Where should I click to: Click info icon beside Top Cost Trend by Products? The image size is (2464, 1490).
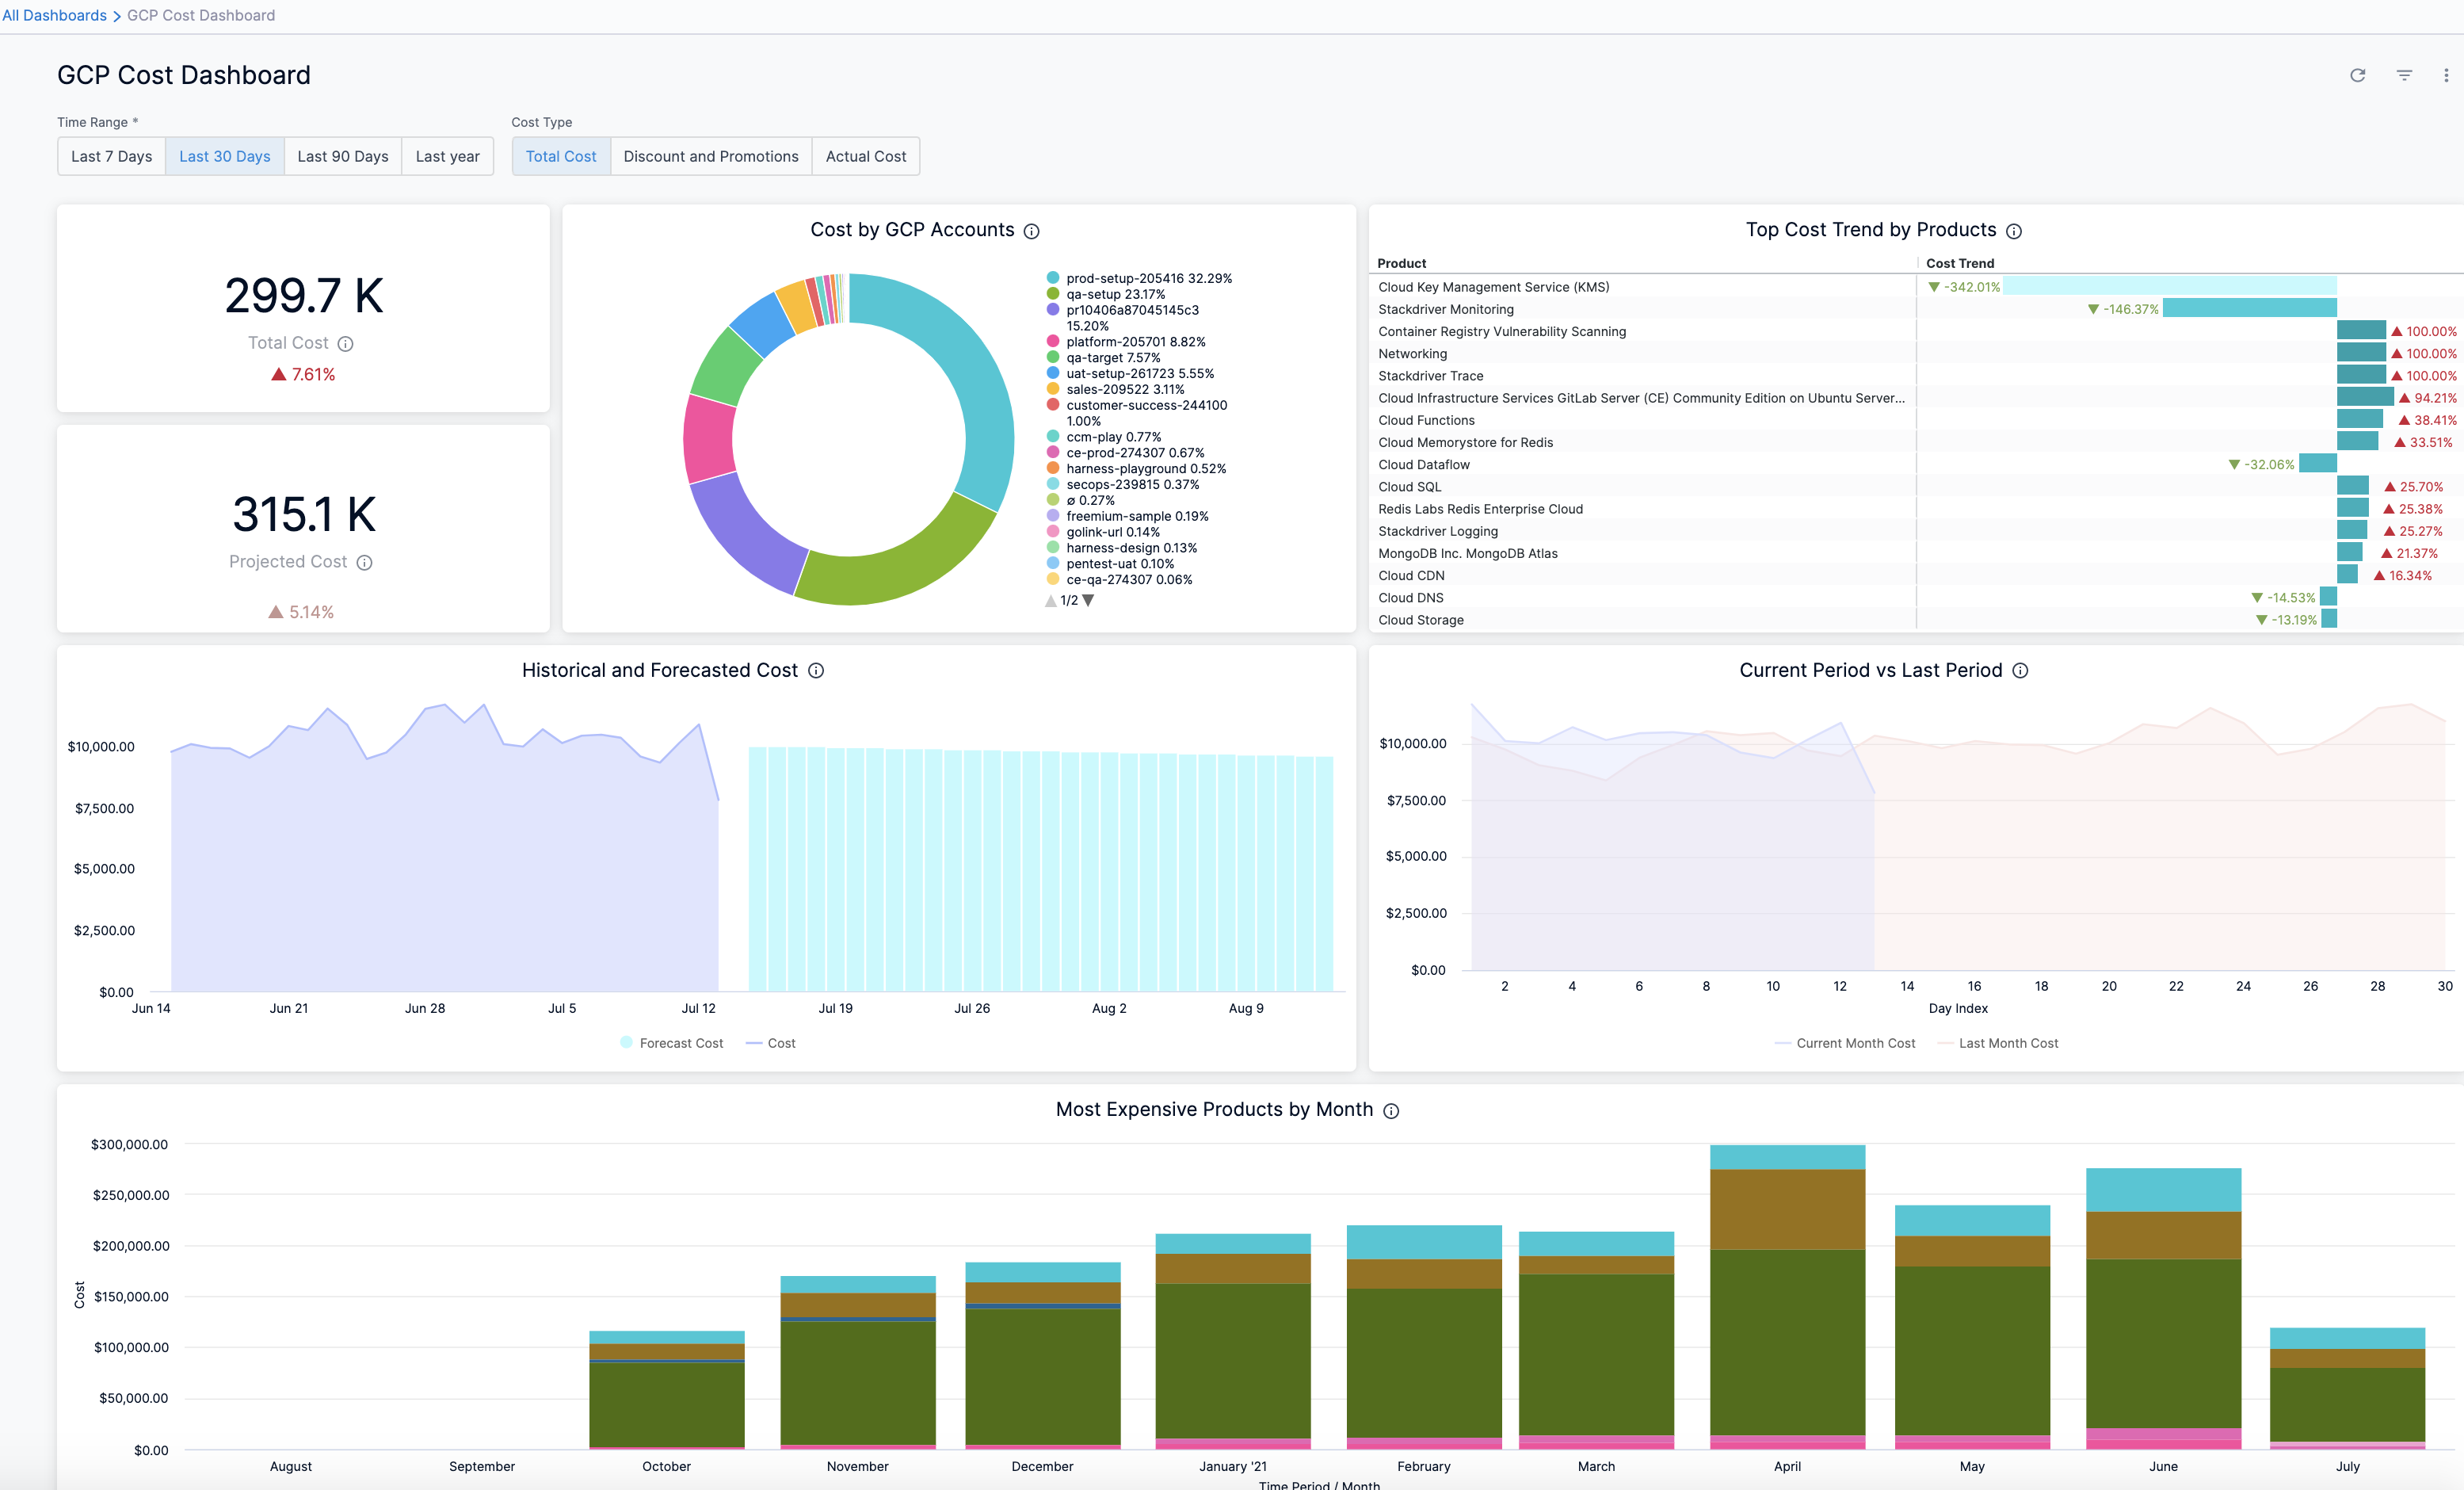point(2013,231)
